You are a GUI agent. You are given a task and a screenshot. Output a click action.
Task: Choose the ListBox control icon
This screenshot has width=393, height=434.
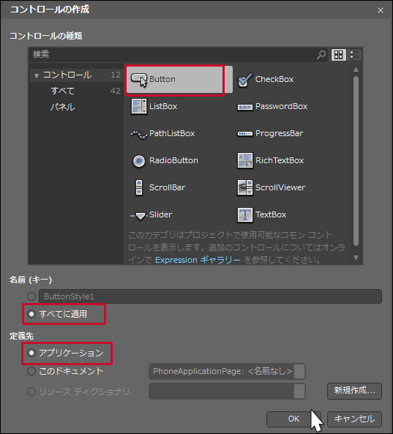point(138,106)
